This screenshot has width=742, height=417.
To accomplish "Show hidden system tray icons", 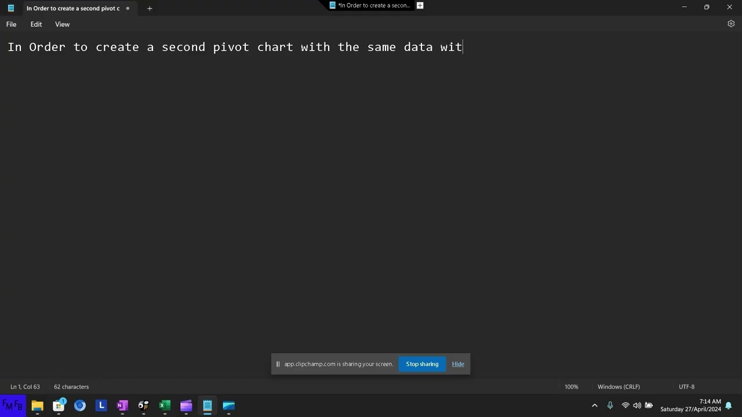I will [x=594, y=405].
